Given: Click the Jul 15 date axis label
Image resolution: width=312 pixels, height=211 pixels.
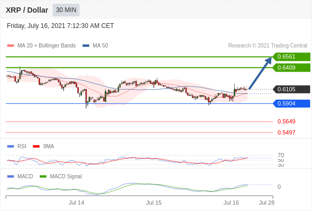Looking at the screenshot, I should [154, 203].
